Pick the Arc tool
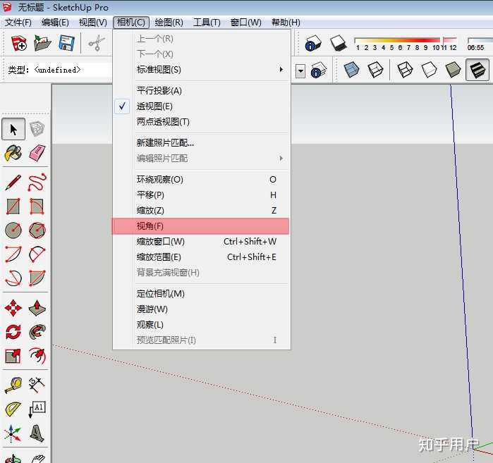This screenshot has width=493, height=463. [x=13, y=254]
